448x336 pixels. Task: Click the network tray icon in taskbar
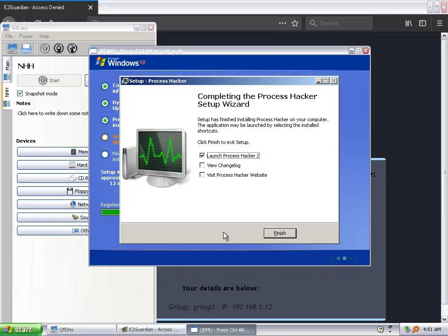(x=407, y=329)
